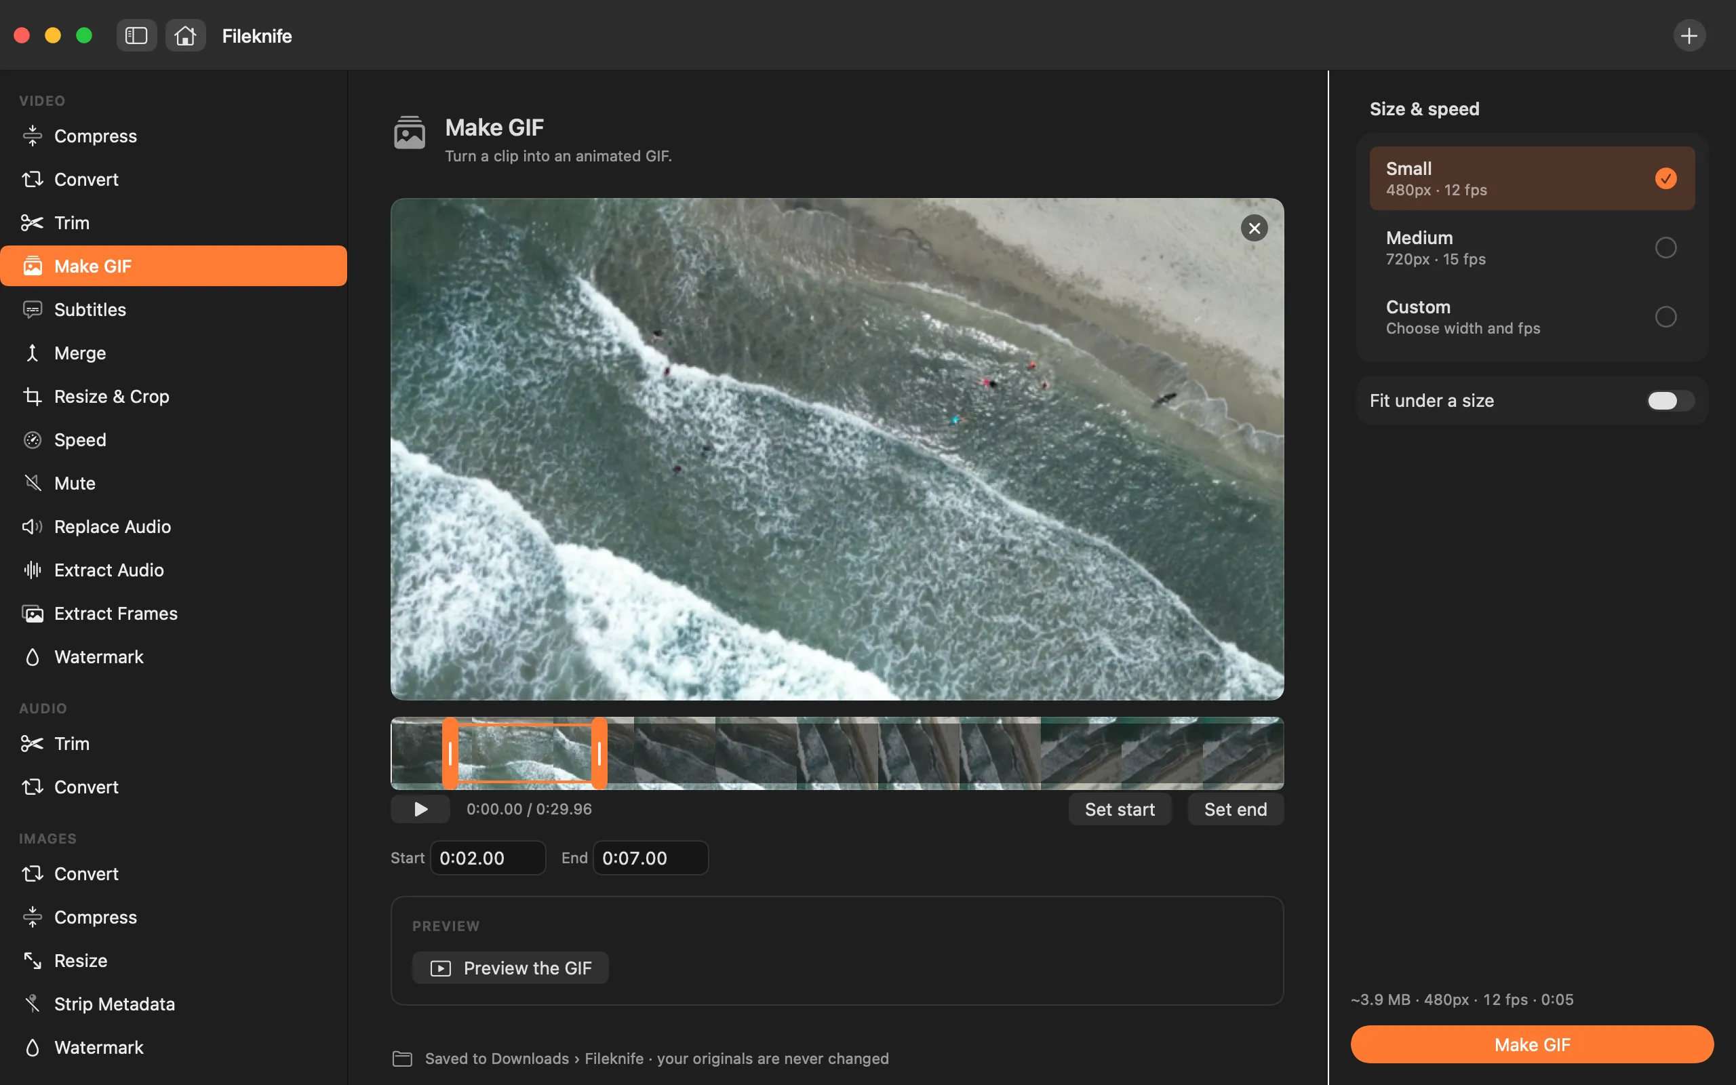Screen dimensions: 1736x1085
Task: Toggle the sidebar panel icon
Action: coord(136,35)
